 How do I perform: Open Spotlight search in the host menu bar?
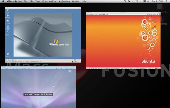pyautogui.click(x=166, y=1)
